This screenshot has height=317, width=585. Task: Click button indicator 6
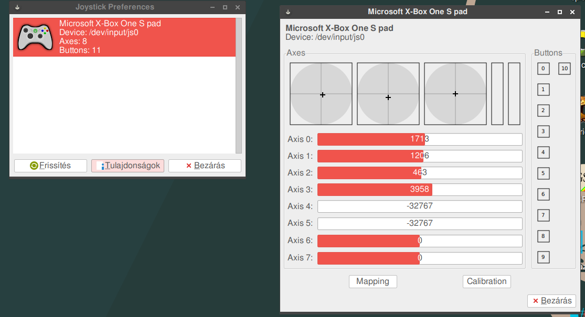click(x=543, y=194)
